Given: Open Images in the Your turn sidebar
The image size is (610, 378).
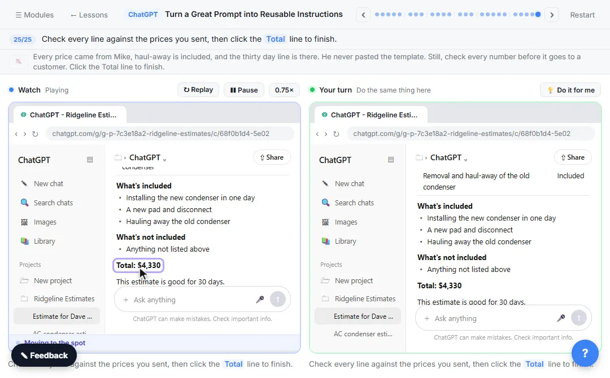Looking at the screenshot, I should pyautogui.click(x=358, y=222).
